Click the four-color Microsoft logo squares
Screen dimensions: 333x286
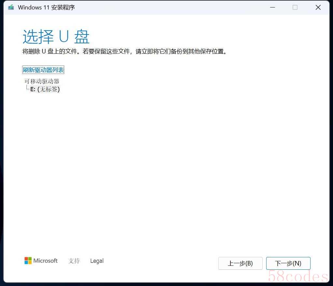28,261
